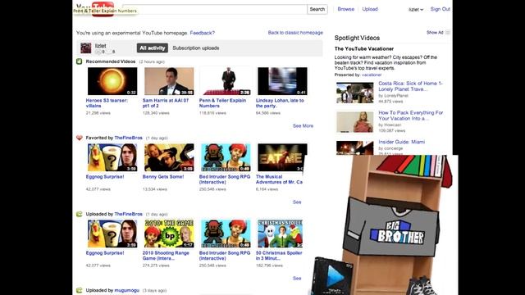This screenshot has width=525, height=295.
Task: Open How To Pack Everything thumbnail
Action: (x=355, y=122)
